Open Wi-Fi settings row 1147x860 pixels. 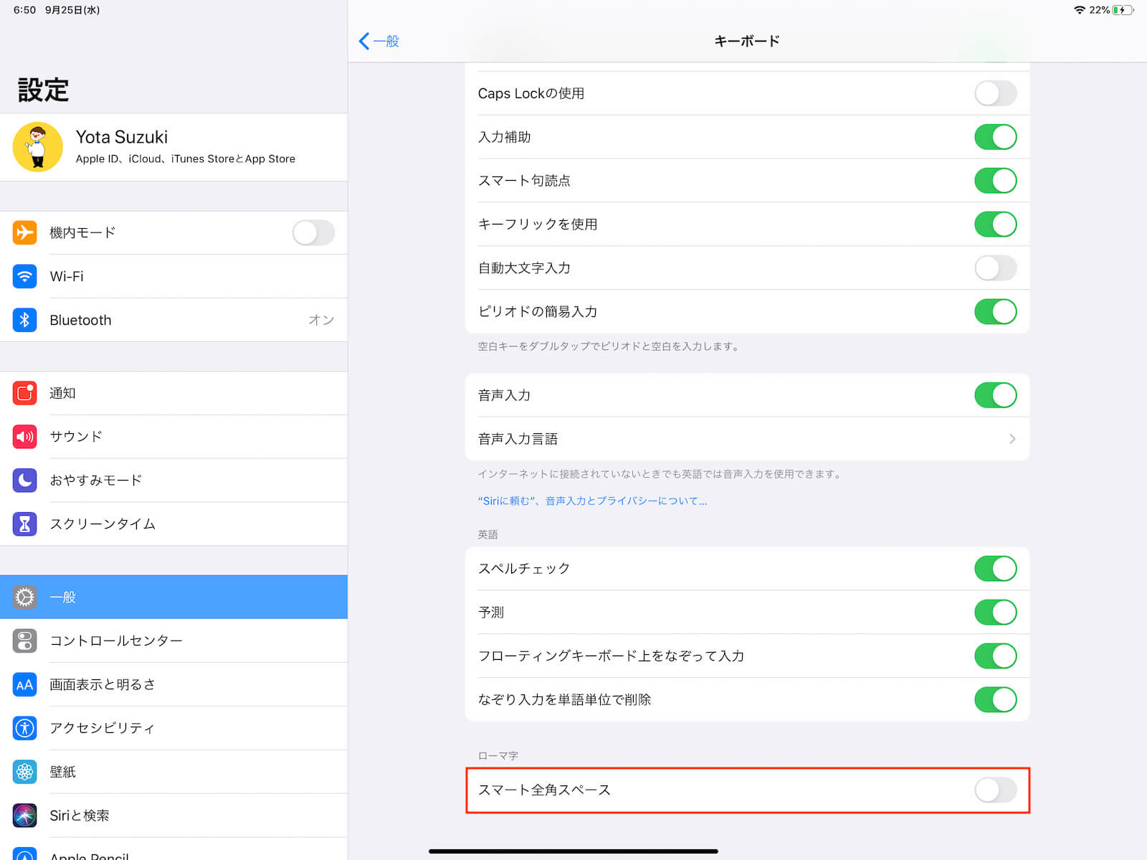click(x=173, y=276)
